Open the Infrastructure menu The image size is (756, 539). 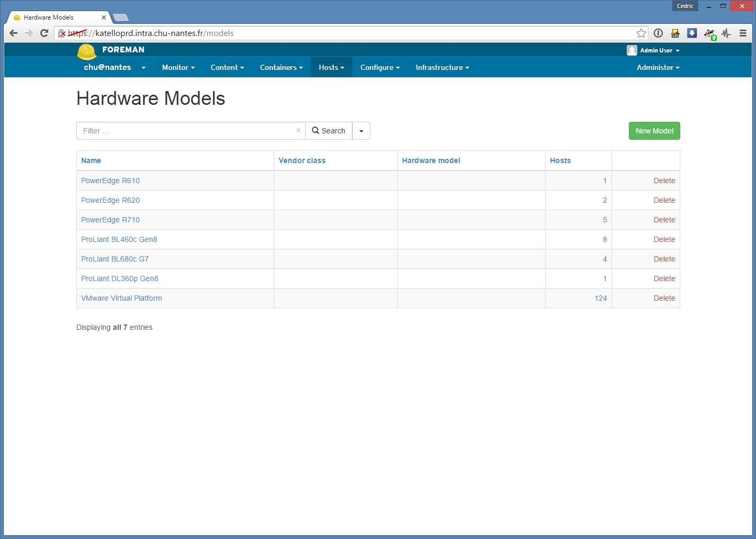click(x=442, y=67)
